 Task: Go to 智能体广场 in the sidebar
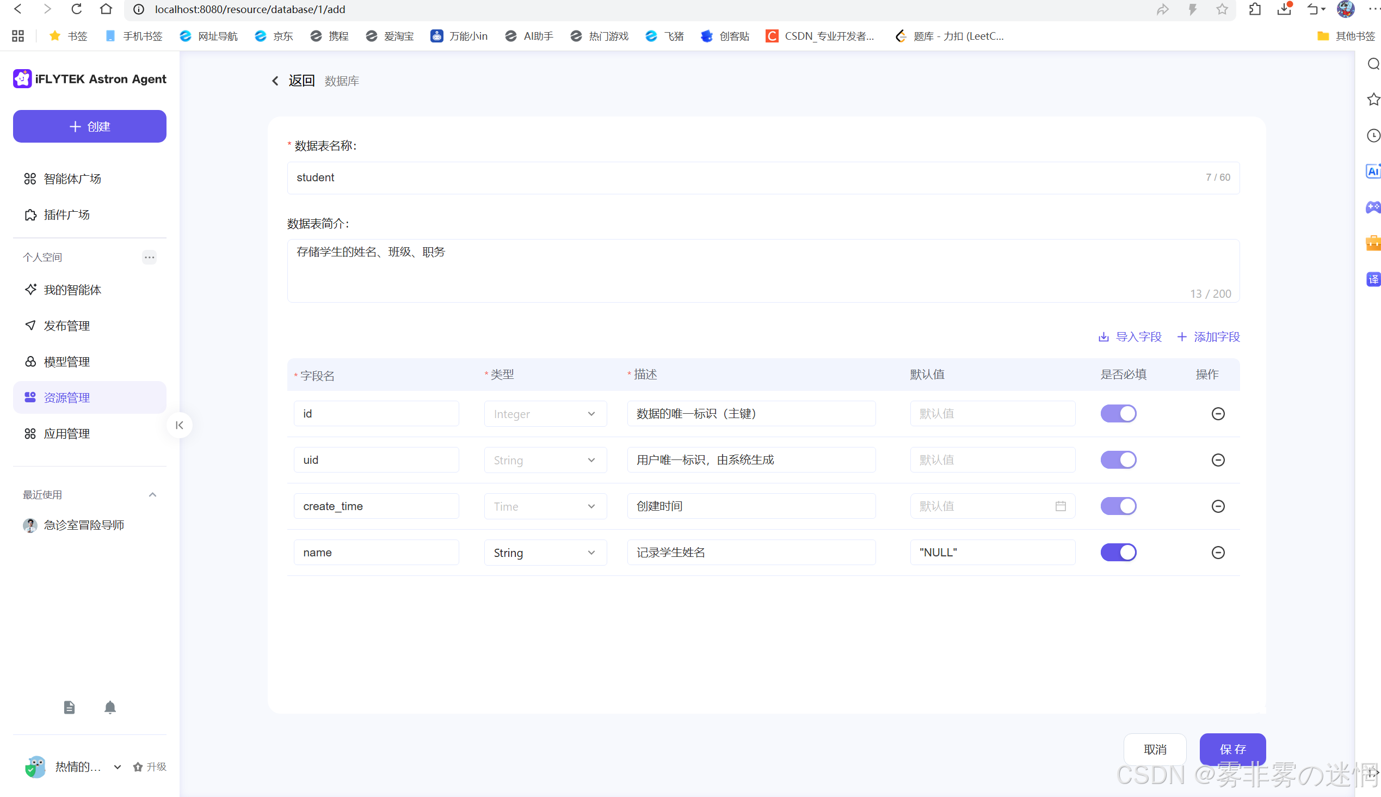point(72,179)
